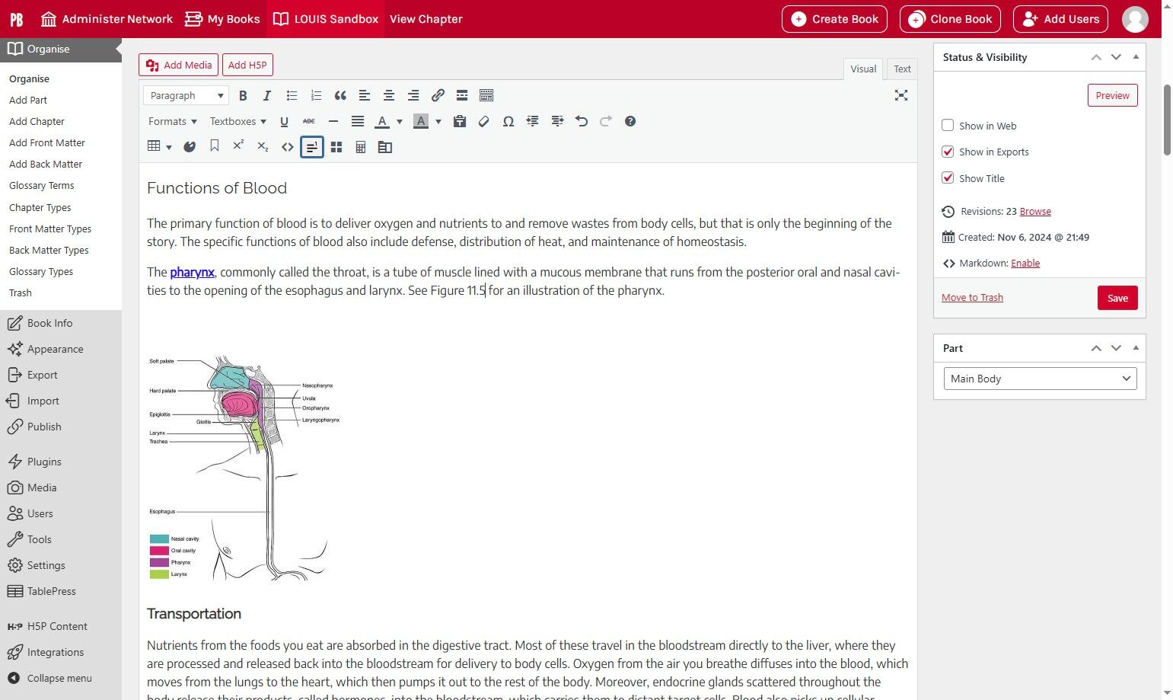This screenshot has width=1173, height=700.
Task: Insert a numbered list
Action: point(316,95)
